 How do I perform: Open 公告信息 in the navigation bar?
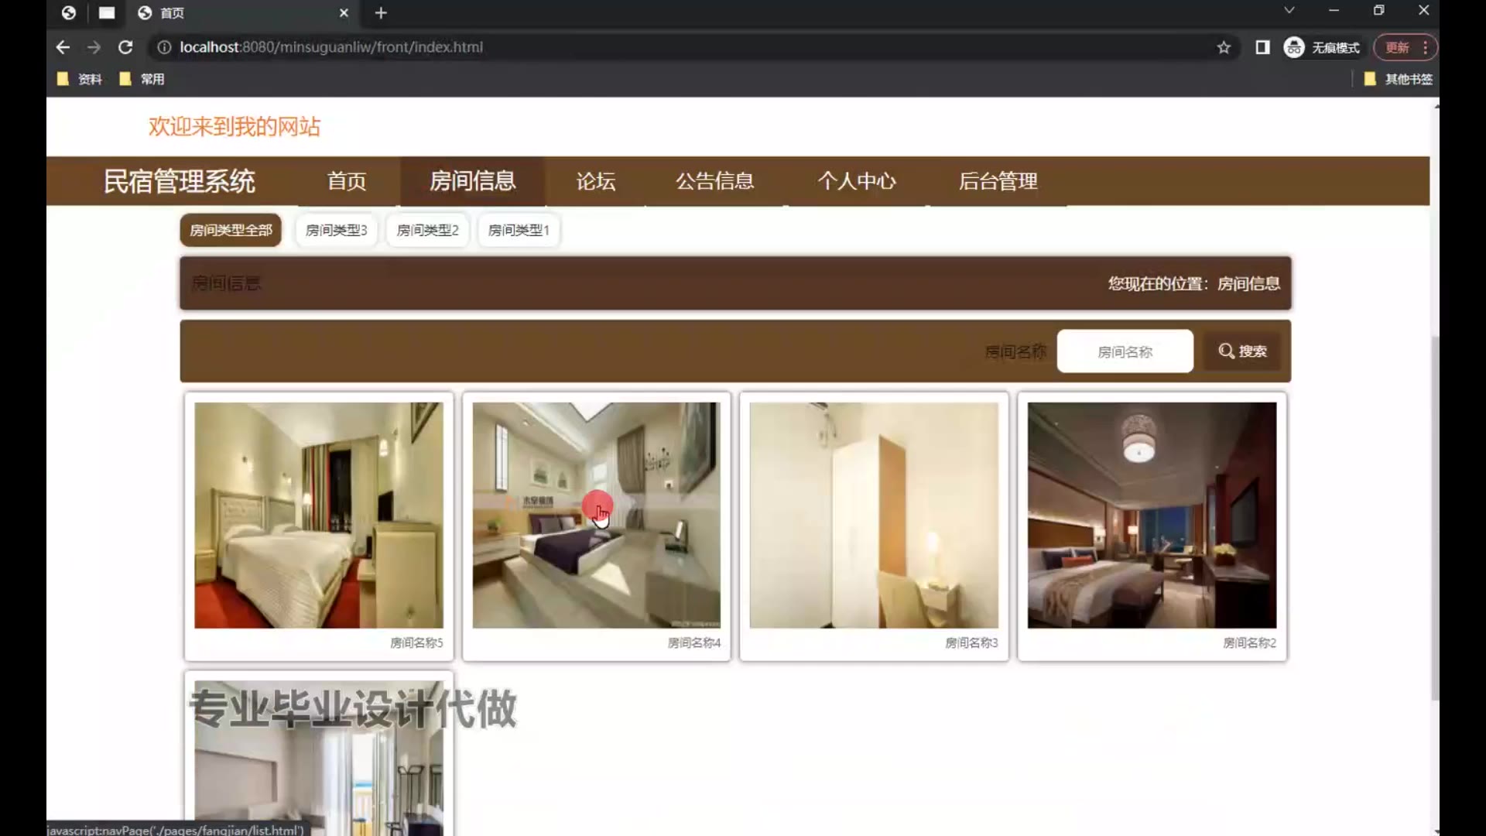point(715,181)
